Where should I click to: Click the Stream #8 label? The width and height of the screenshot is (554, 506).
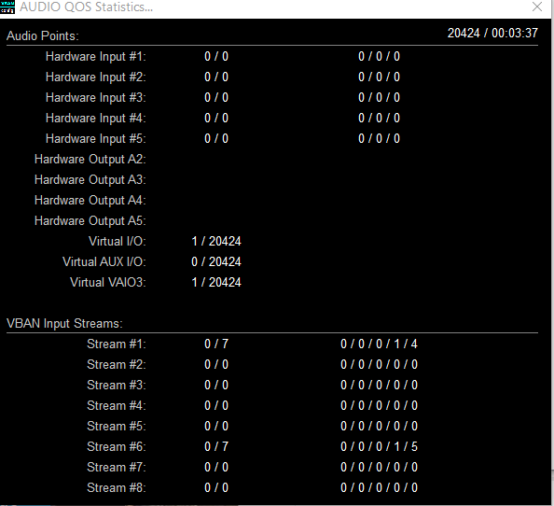click(117, 487)
